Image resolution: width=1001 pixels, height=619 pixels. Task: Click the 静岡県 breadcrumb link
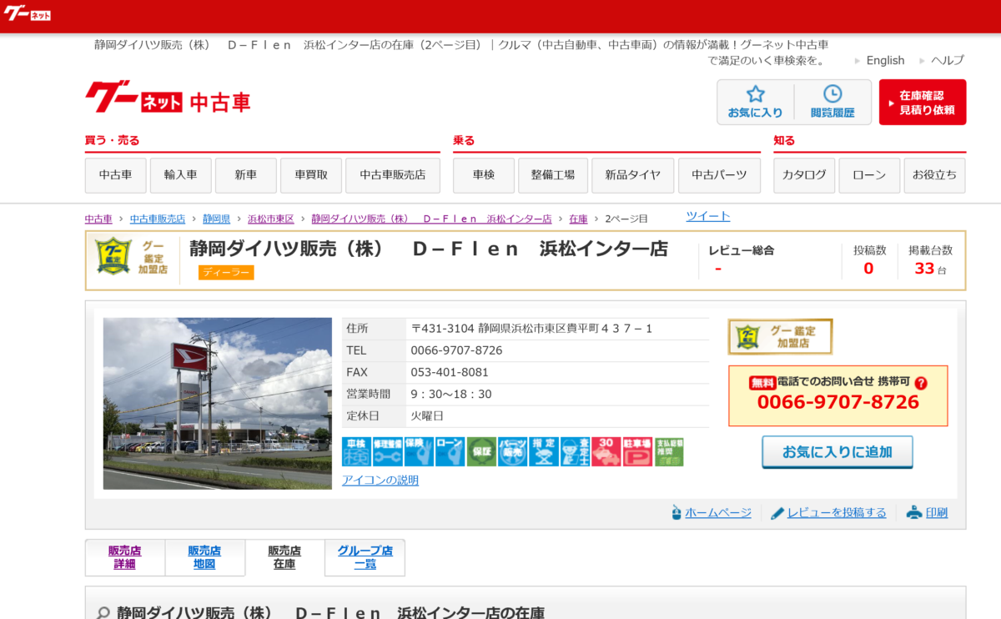point(216,219)
